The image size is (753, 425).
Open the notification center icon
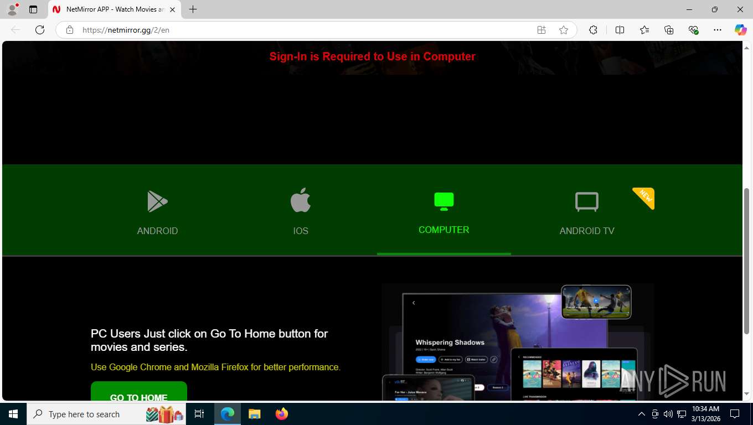(735, 414)
